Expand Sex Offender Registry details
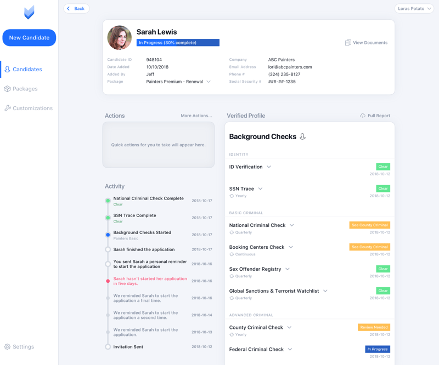 click(x=288, y=269)
